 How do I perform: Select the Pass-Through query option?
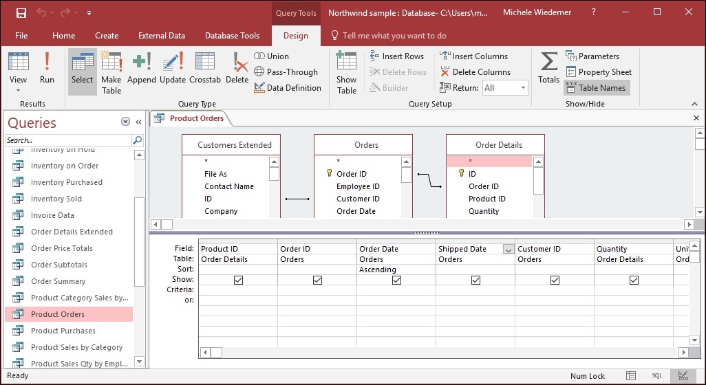click(x=286, y=72)
